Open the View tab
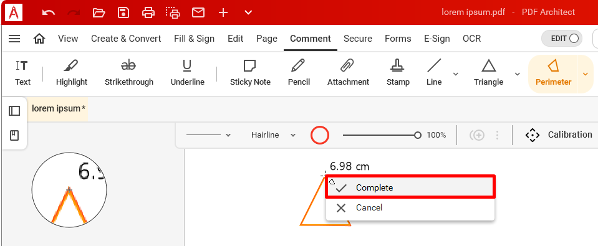598x246 pixels. click(x=68, y=39)
